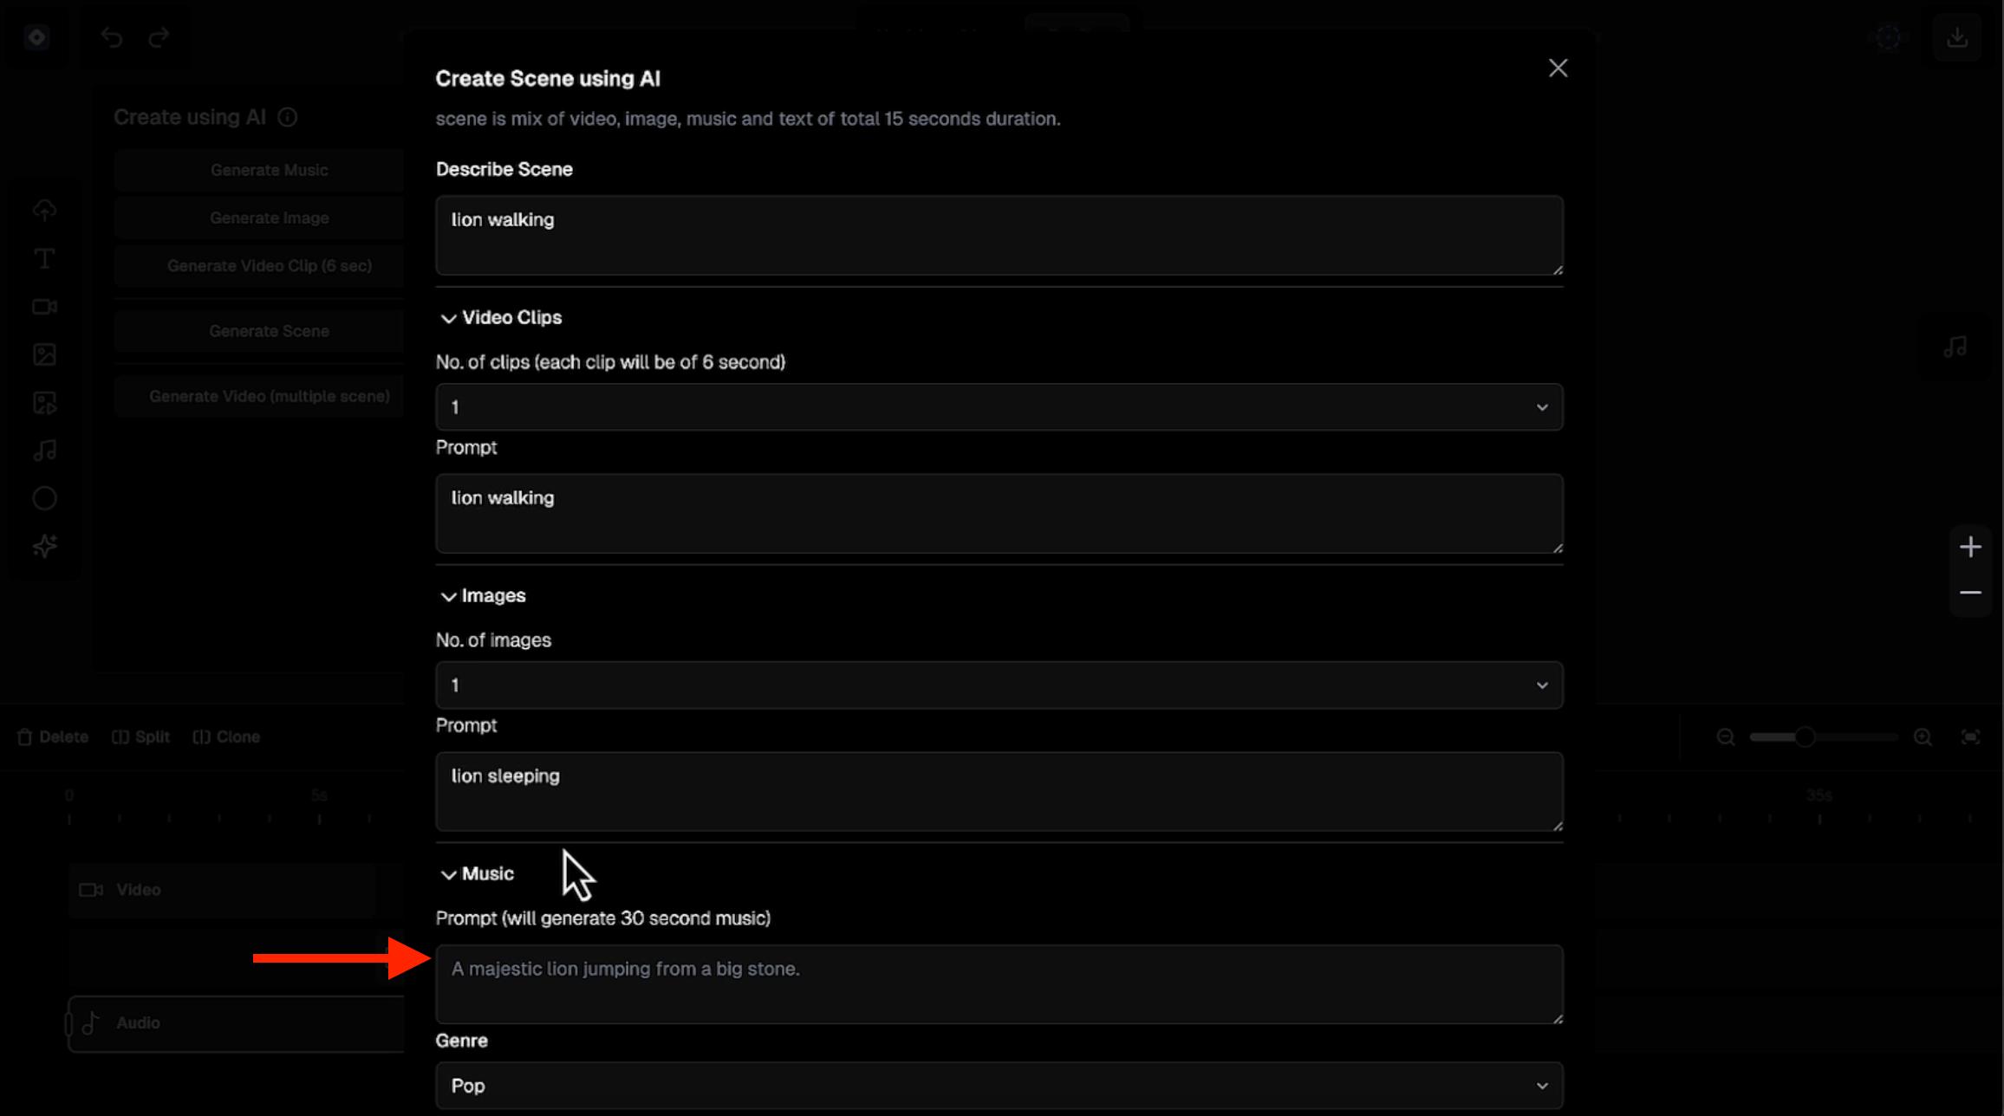Close the Create Scene using AI dialog
Viewport: 2004px width, 1116px height.
pos(1558,68)
